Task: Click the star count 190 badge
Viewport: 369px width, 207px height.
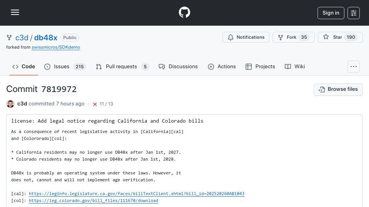Action: (351, 37)
